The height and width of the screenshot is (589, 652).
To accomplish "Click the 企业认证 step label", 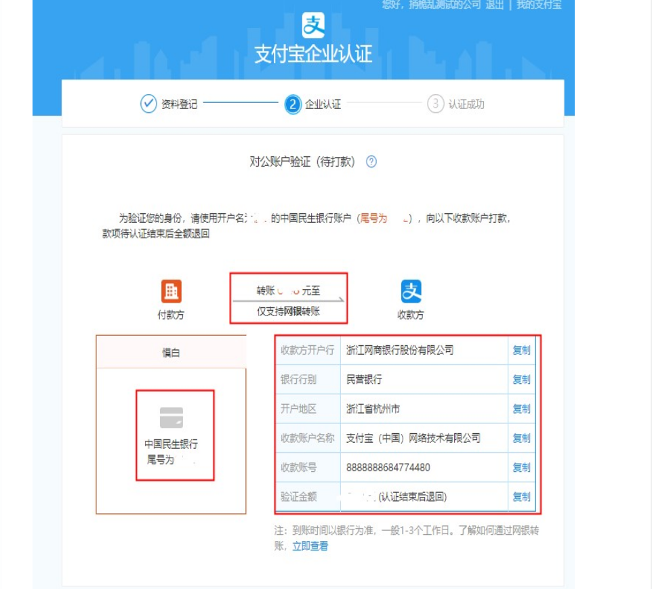I will pyautogui.click(x=323, y=104).
